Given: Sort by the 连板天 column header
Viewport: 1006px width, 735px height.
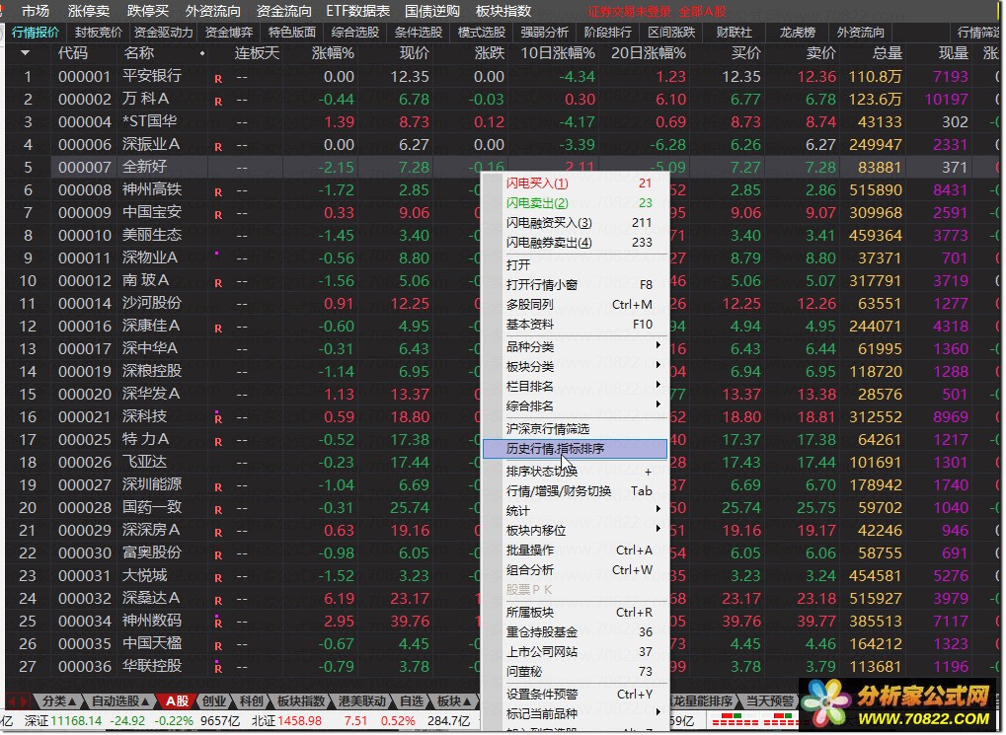Looking at the screenshot, I should (257, 53).
